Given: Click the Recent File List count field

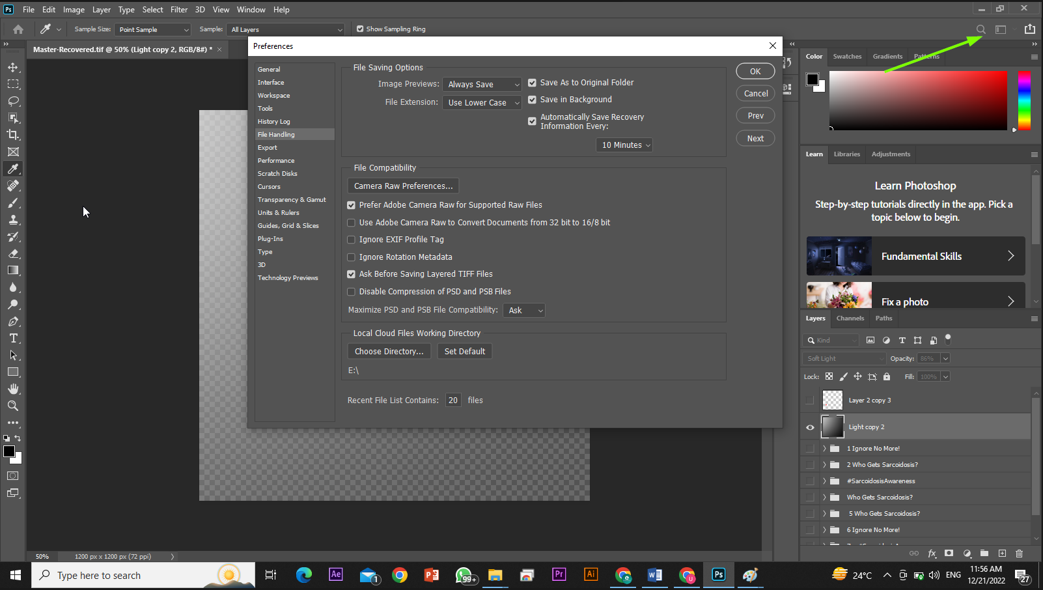Looking at the screenshot, I should 453,400.
